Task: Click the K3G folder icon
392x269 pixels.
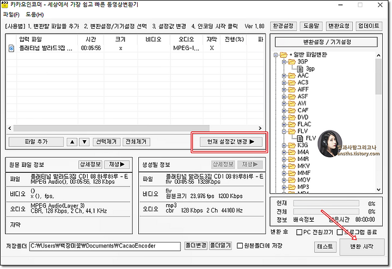Action: (292, 145)
